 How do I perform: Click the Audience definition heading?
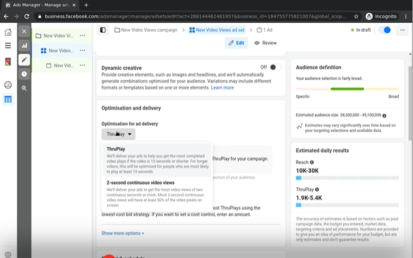point(318,67)
